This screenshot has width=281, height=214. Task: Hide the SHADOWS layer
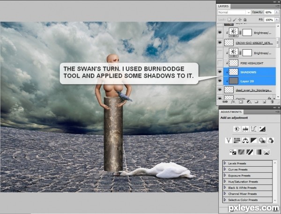(x=220, y=72)
